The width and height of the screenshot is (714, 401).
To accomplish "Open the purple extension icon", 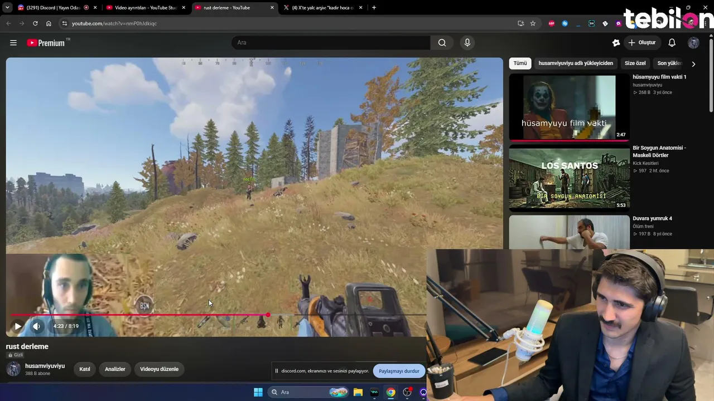I will coord(619,23).
